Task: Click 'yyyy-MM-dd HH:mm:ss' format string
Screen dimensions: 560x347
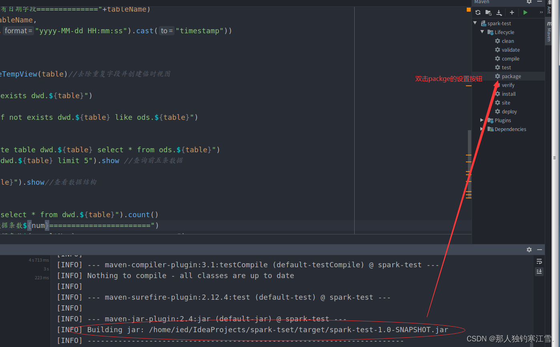Action: (81, 31)
